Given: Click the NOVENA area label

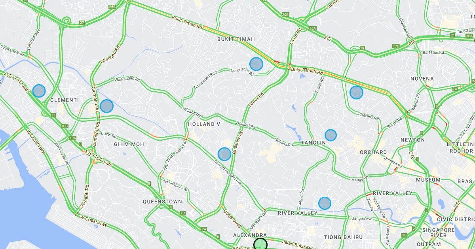Looking at the screenshot, I should point(422,79).
